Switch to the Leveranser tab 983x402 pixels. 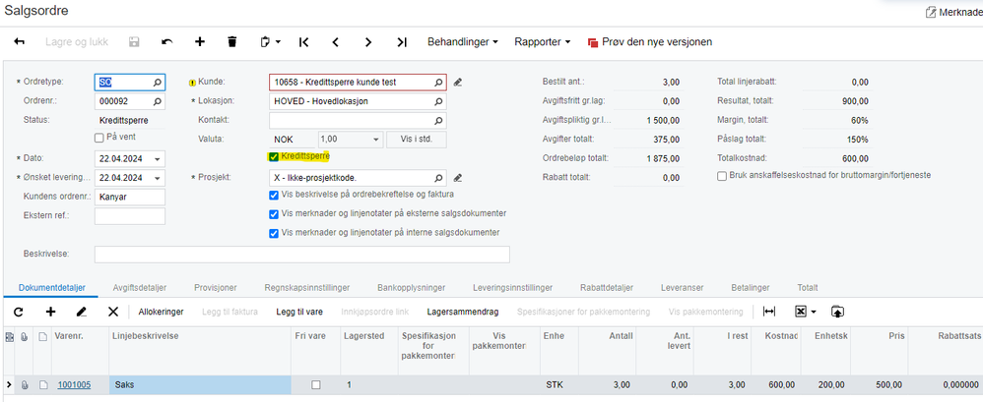[682, 288]
